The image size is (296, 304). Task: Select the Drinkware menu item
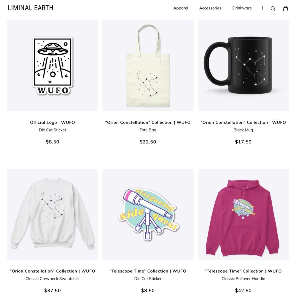point(242,8)
